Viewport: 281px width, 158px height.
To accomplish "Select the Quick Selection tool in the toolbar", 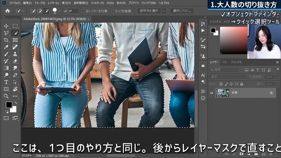I will (x=15, y=33).
